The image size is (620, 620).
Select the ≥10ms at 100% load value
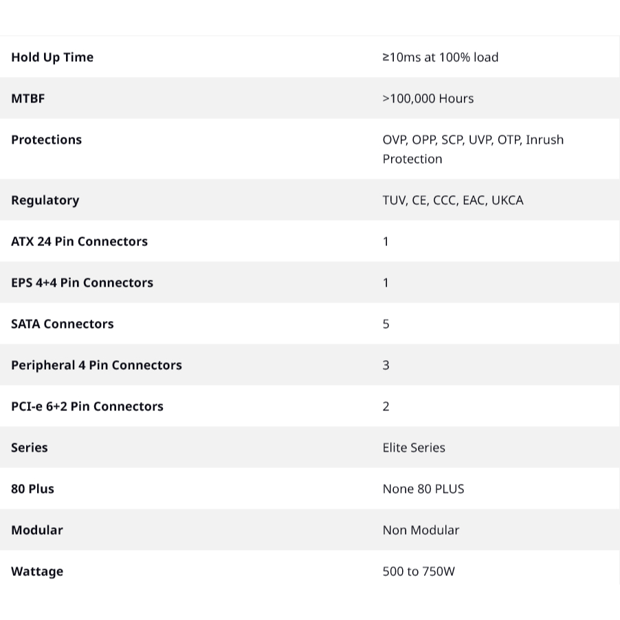tap(440, 57)
